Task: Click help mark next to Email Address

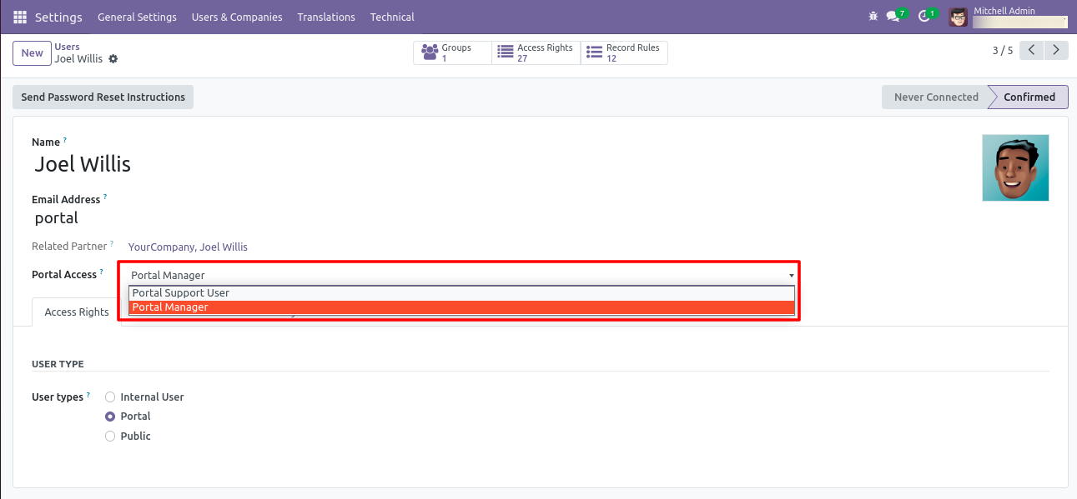Action: click(x=105, y=197)
